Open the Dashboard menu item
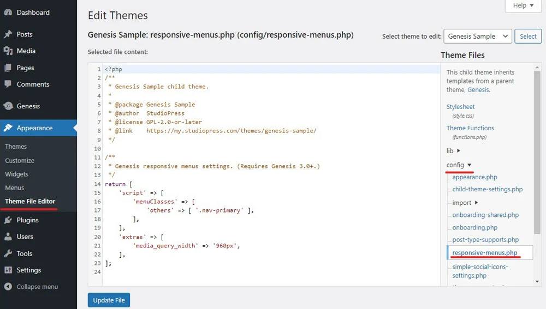546x309 pixels. tap(33, 13)
